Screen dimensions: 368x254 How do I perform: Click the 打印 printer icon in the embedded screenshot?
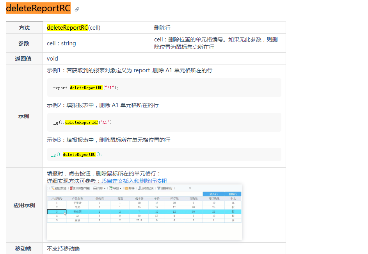(95, 188)
